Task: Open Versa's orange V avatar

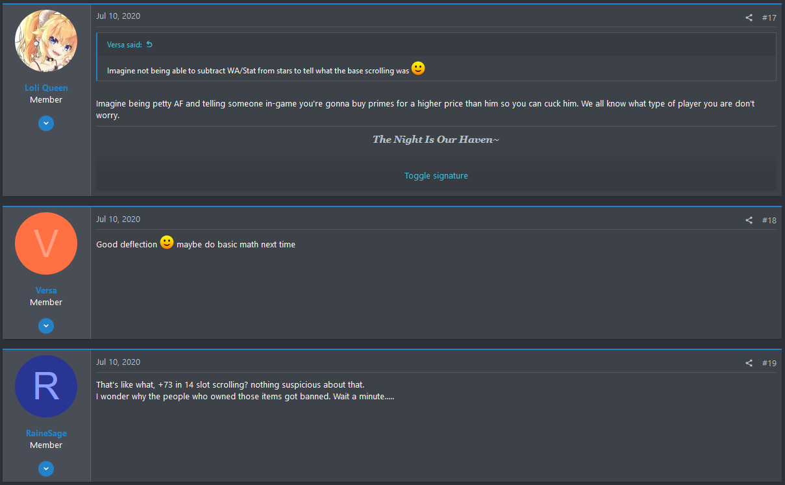Action: click(x=46, y=243)
